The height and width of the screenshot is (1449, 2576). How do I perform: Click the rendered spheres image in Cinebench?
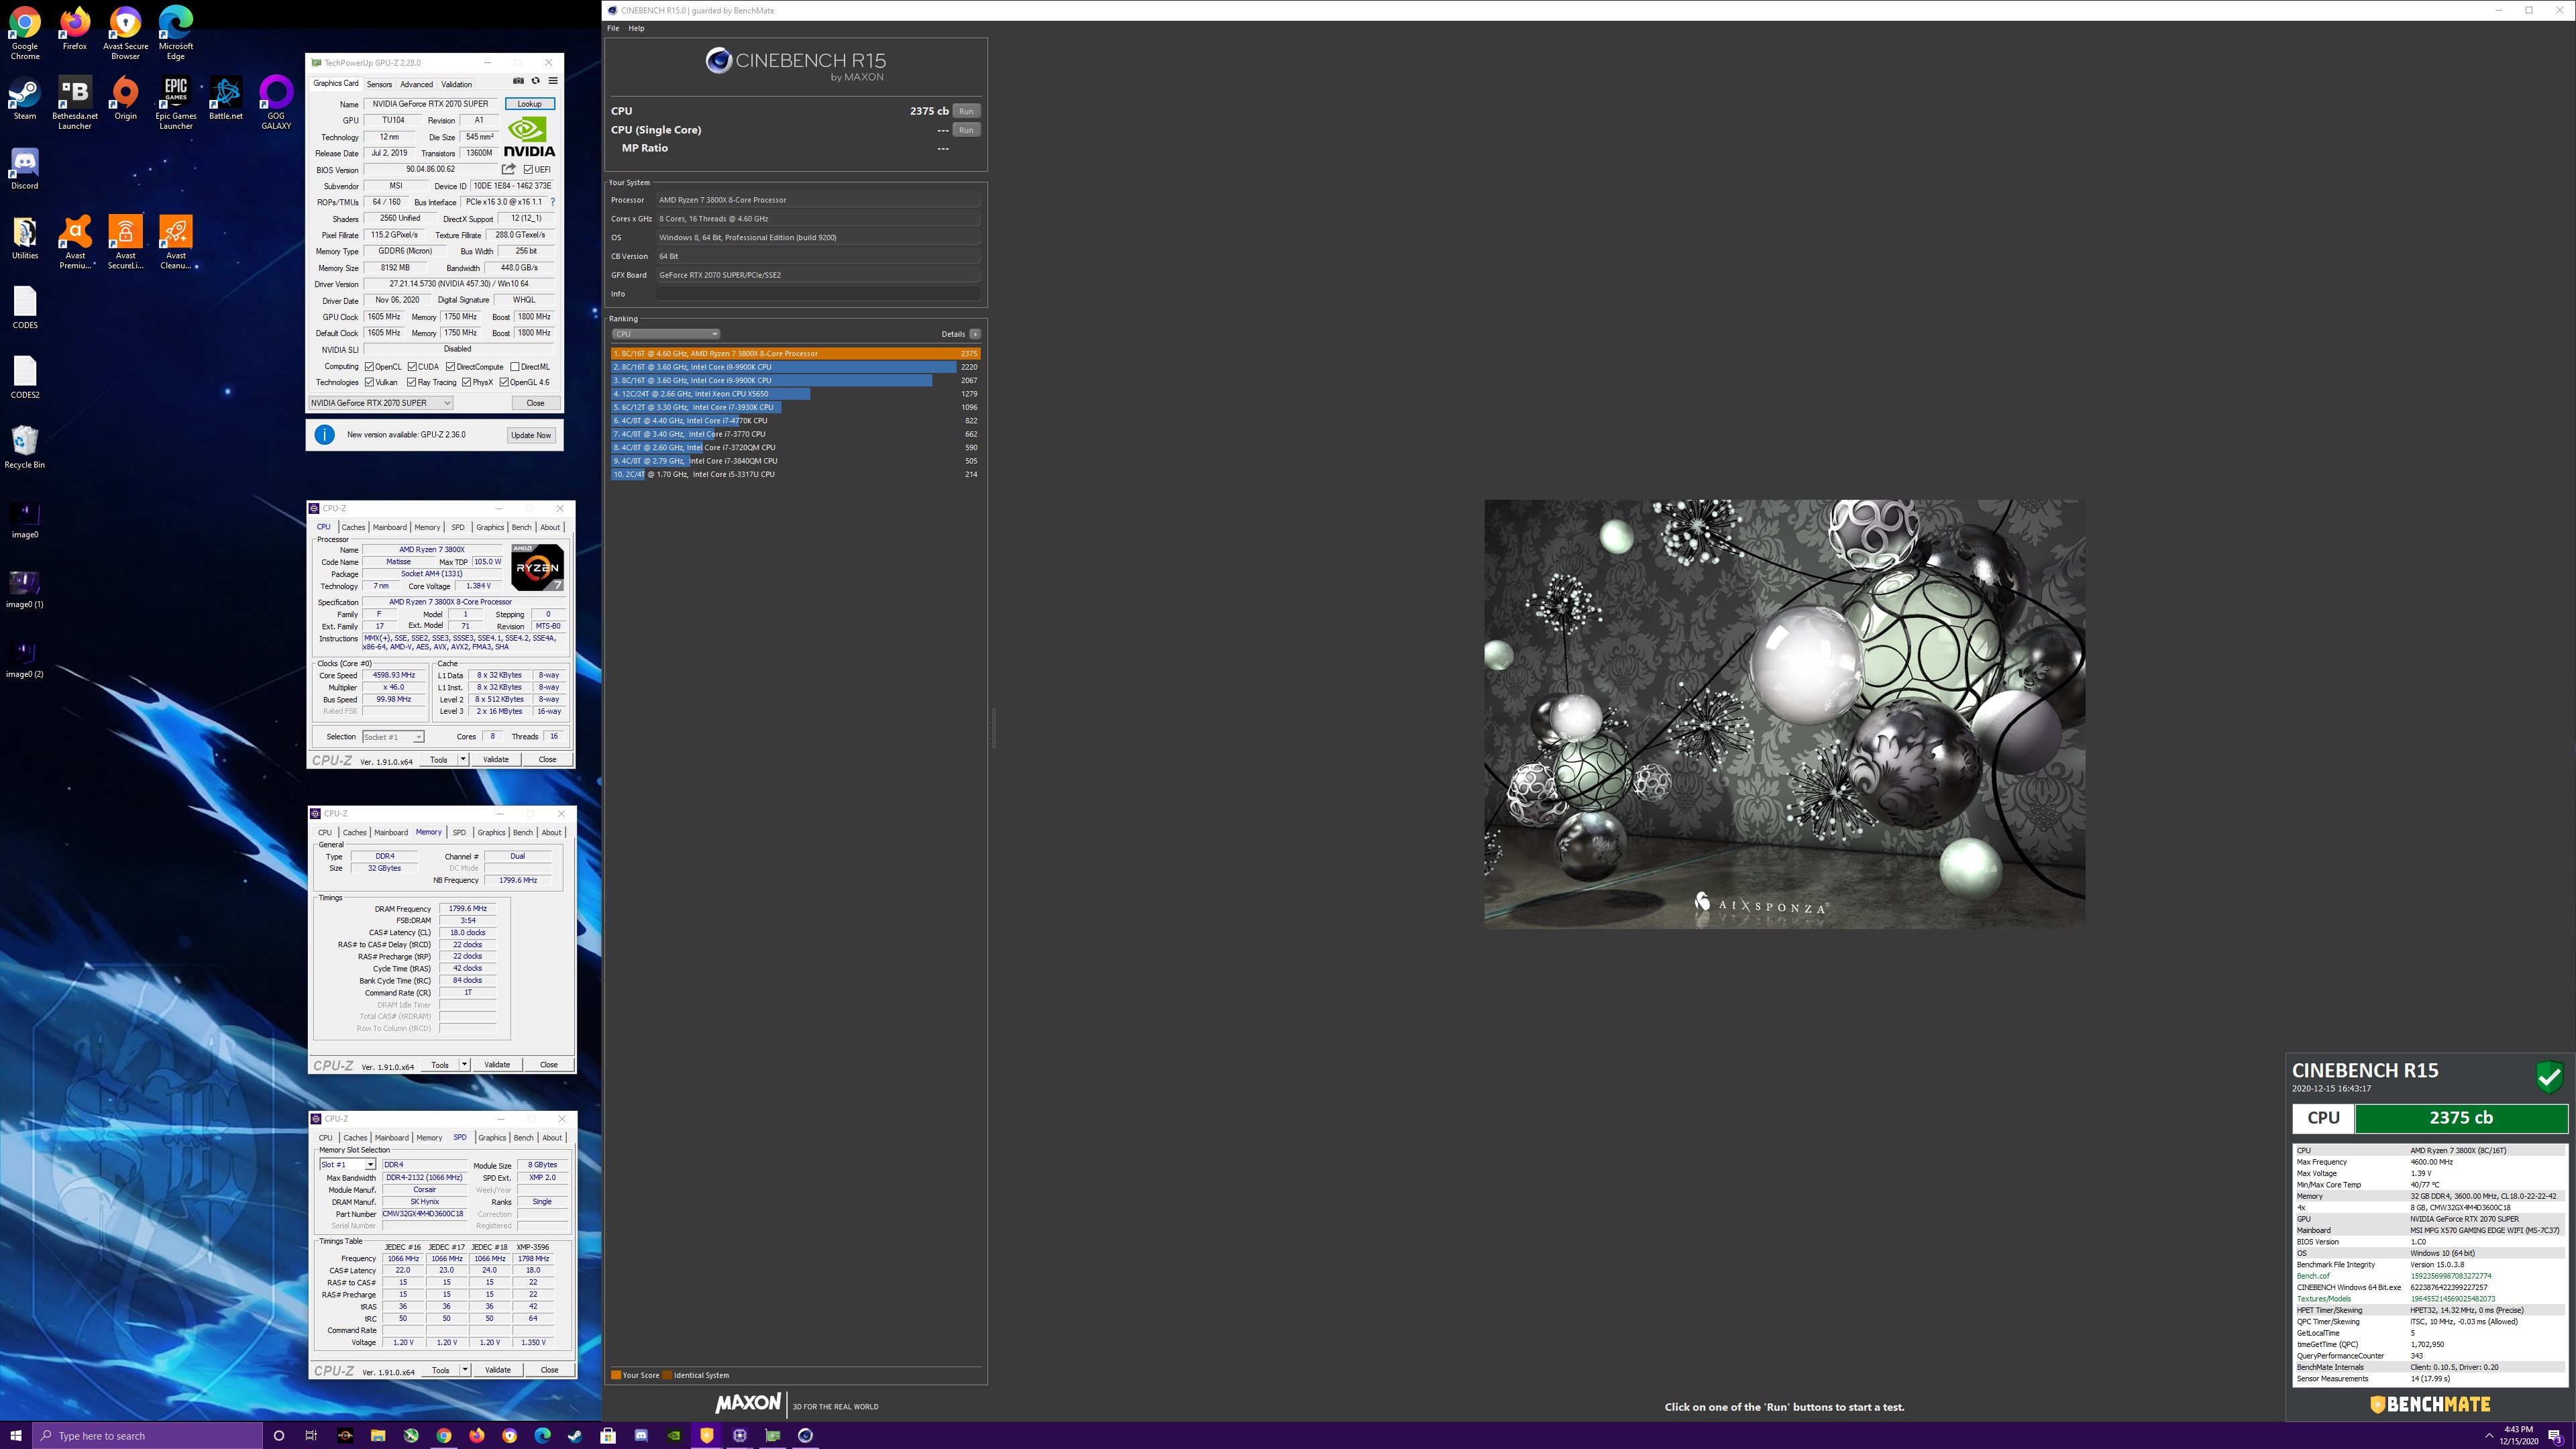pyautogui.click(x=1784, y=714)
